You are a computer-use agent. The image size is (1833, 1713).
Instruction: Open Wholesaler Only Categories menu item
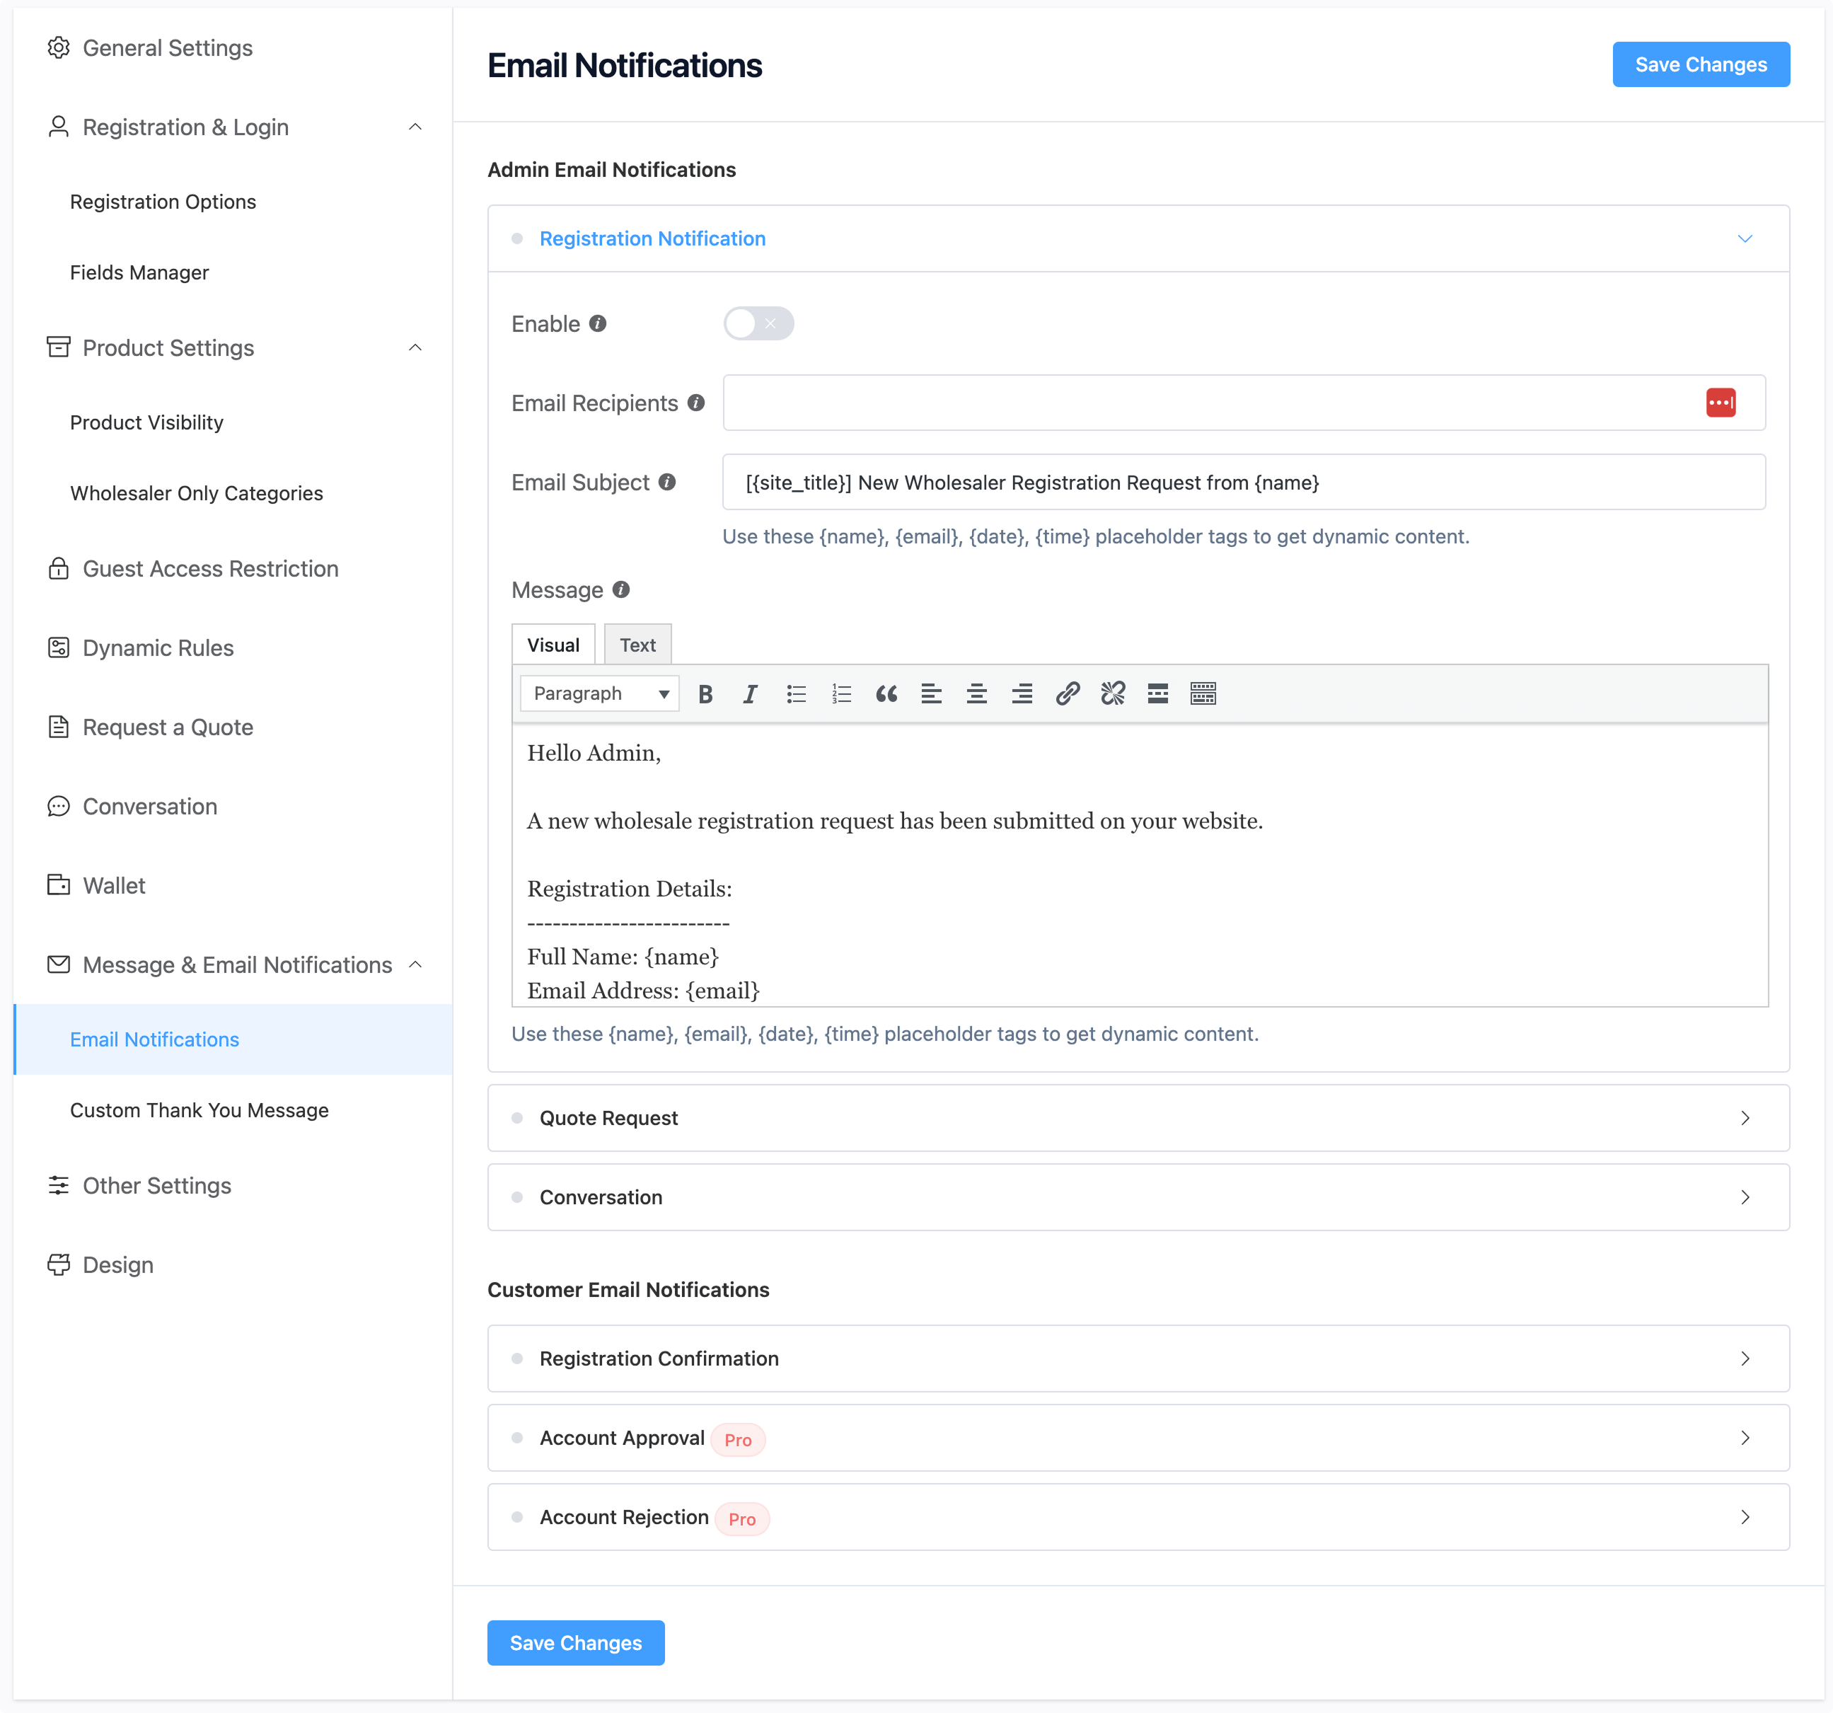(x=197, y=493)
